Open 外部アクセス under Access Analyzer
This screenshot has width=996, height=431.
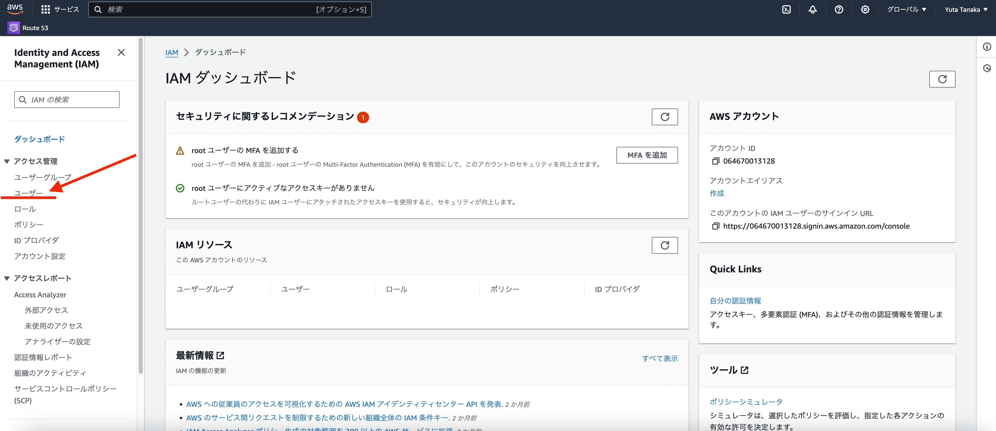46,310
